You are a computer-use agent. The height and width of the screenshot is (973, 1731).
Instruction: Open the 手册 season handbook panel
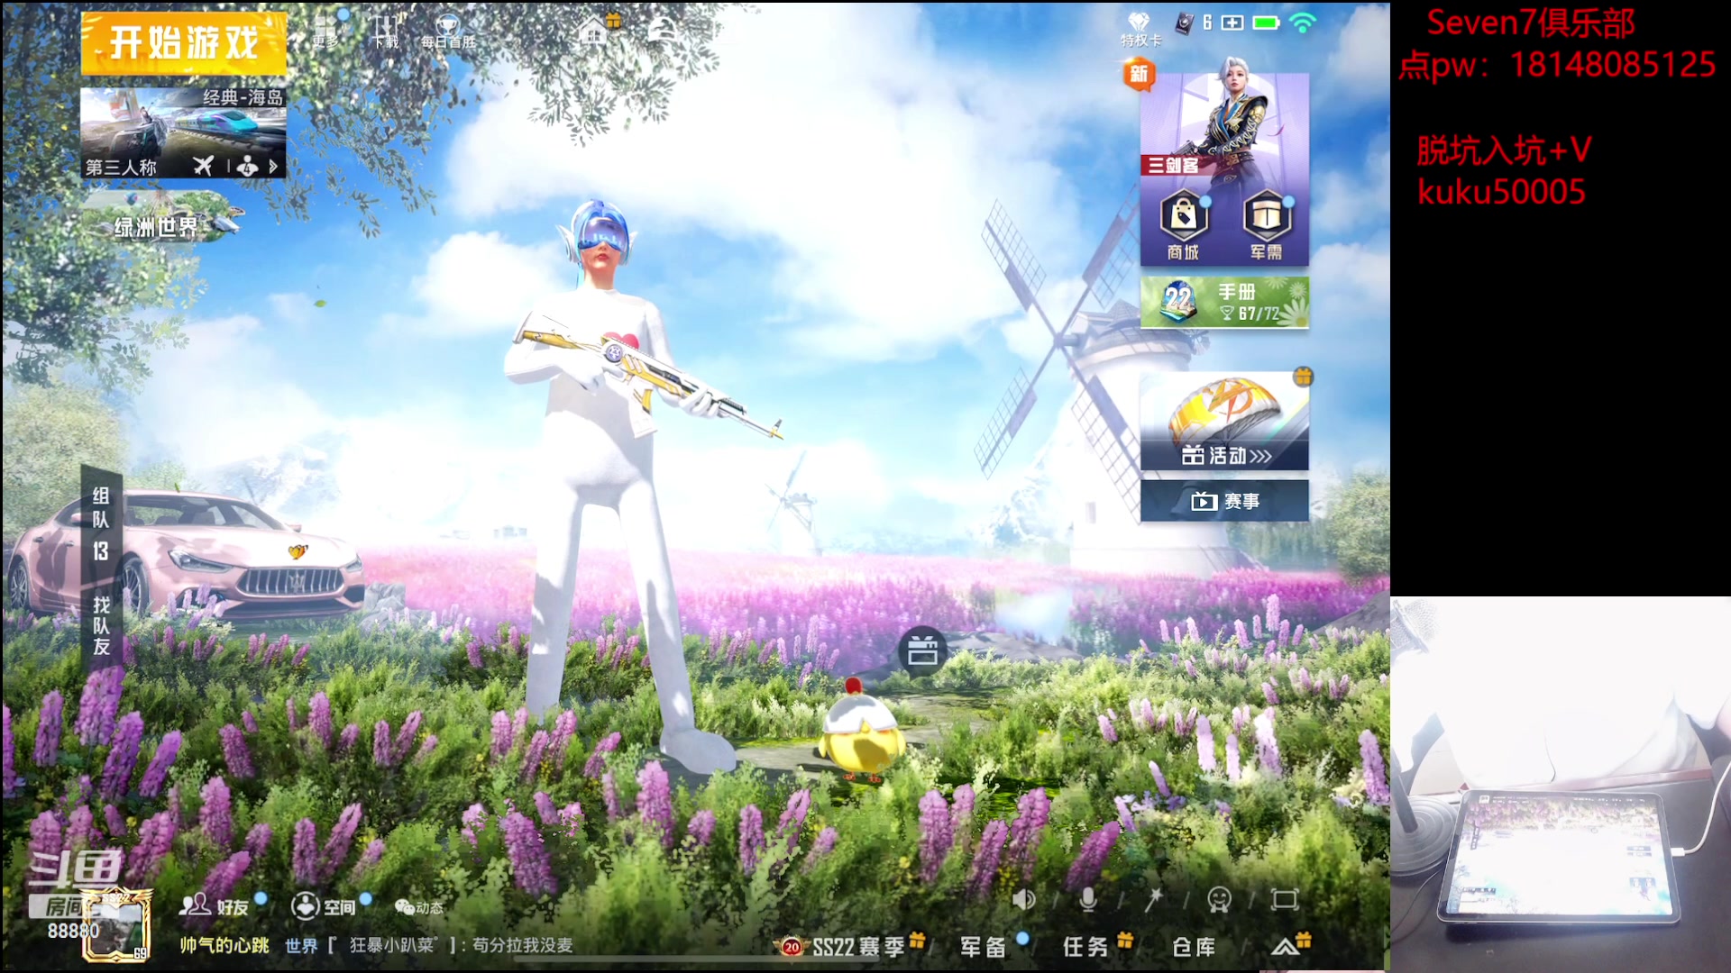point(1223,302)
